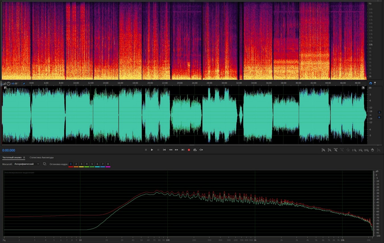Toggle the left channel L button

click(379, 112)
